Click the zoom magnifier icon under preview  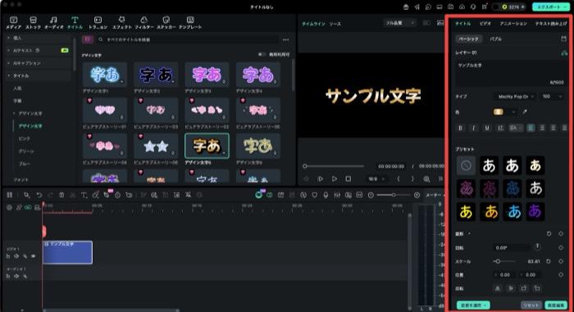[426, 179]
